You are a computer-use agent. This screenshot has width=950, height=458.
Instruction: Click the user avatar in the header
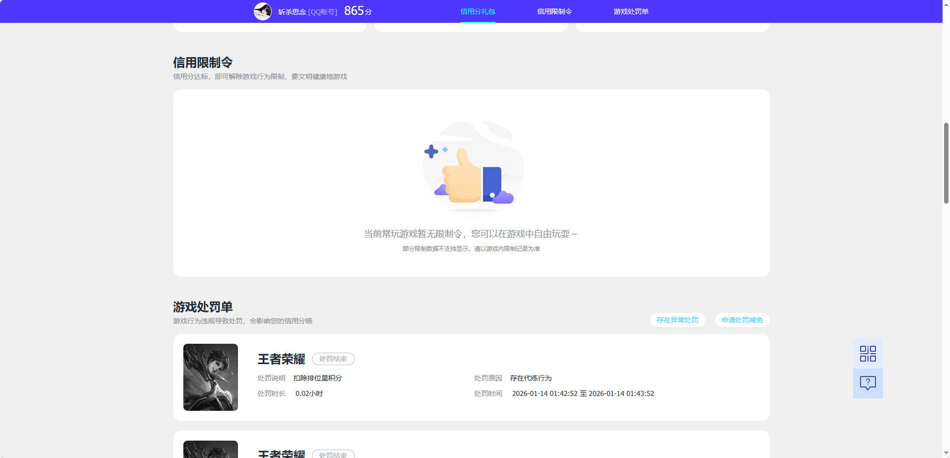tap(263, 11)
